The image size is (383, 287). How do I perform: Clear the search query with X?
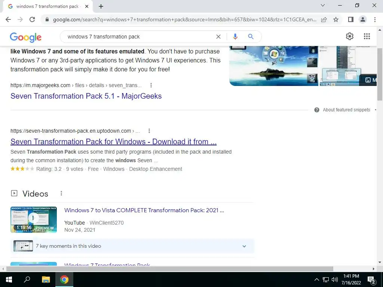pos(218,37)
